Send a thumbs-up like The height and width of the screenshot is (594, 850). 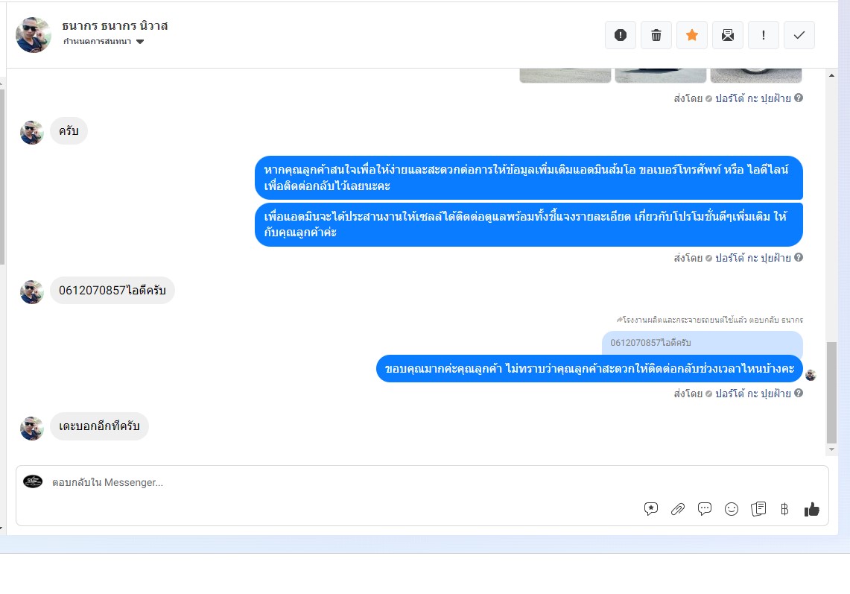coord(811,509)
